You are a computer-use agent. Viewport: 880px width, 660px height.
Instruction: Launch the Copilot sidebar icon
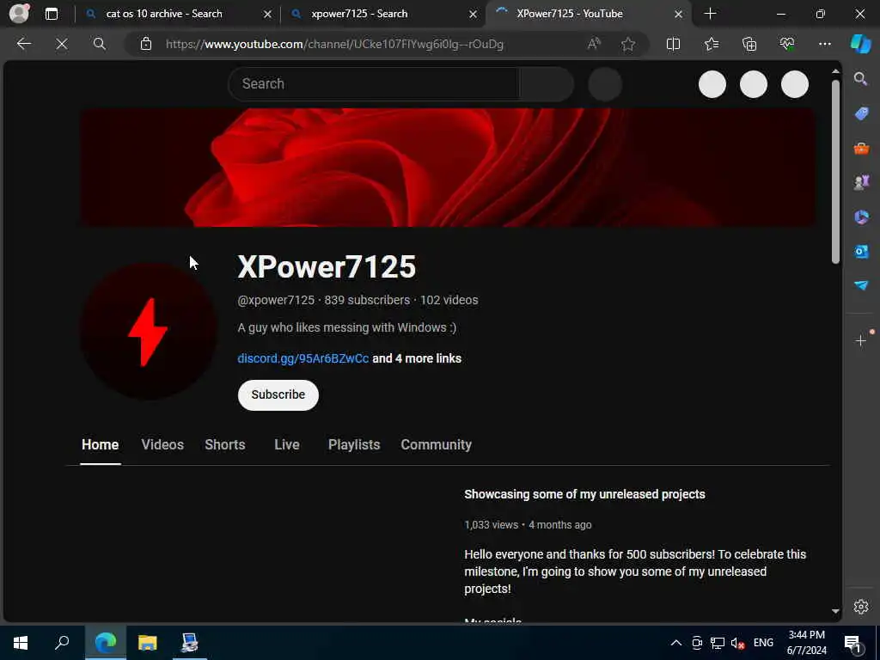(861, 44)
